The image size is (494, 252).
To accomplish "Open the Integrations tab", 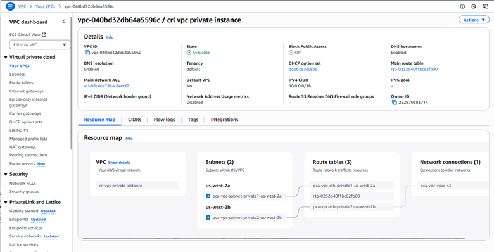I will [224, 120].
